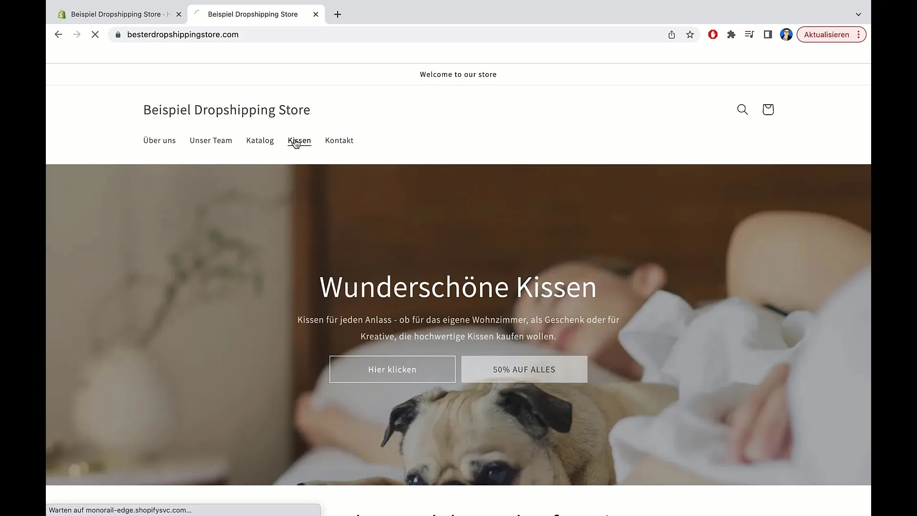Click the browser share icon

[672, 35]
